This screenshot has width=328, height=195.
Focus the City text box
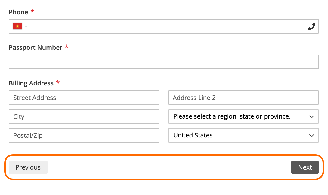click(84, 117)
